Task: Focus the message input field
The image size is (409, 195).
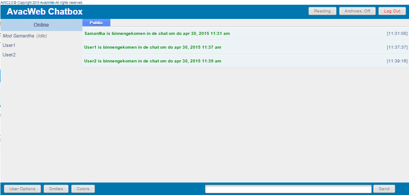Action: click(x=288, y=189)
